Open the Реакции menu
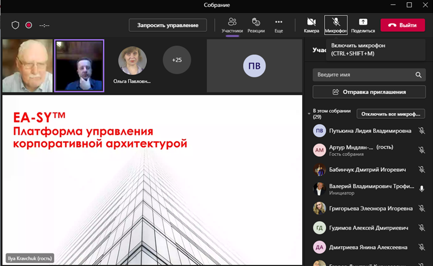Viewport: 433px width, 266px height. pyautogui.click(x=256, y=26)
